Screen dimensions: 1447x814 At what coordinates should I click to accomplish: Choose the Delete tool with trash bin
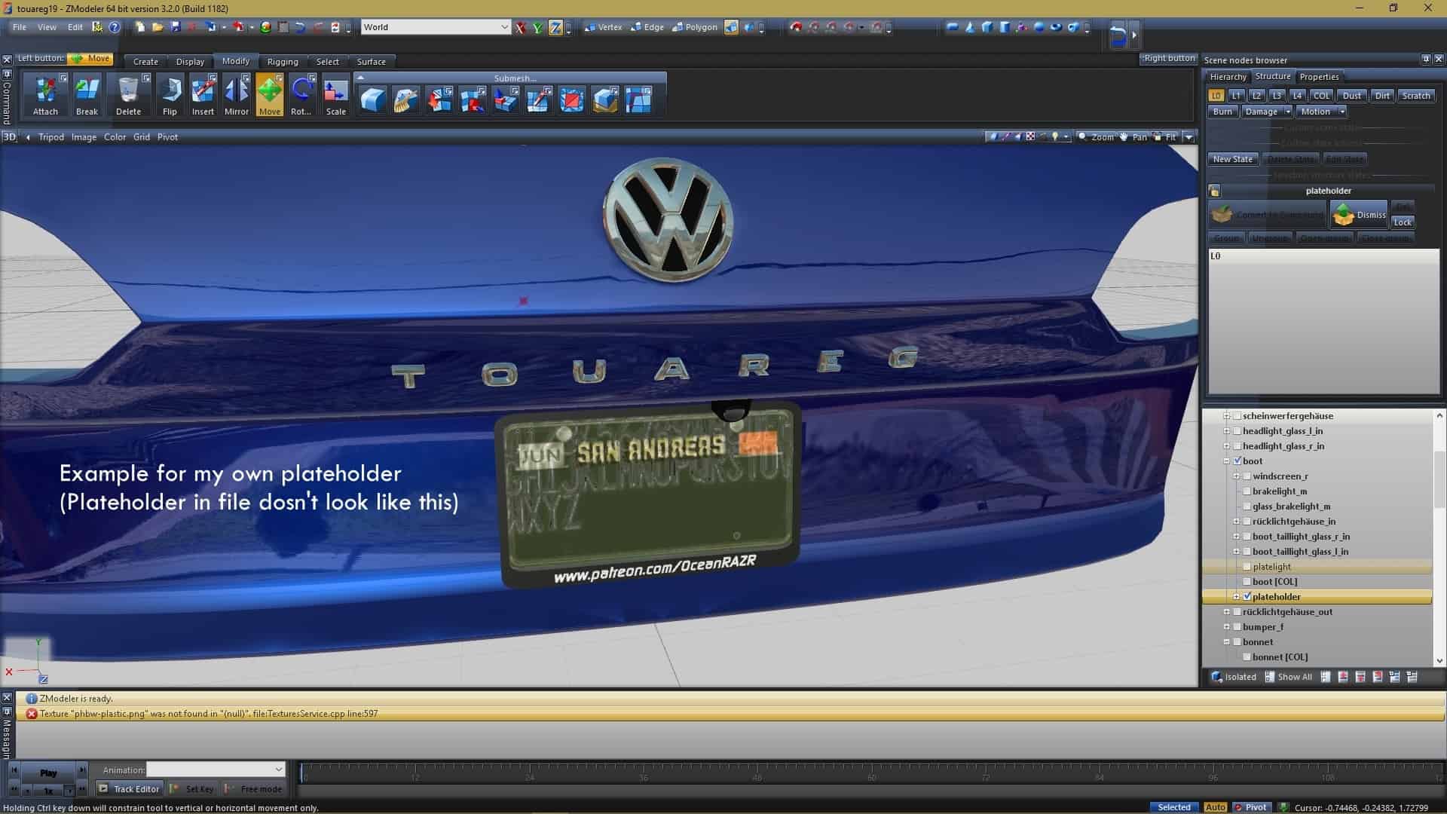coord(128,95)
